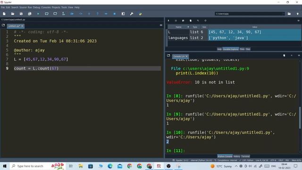Open PYTHONPATH manager icon

(x=140, y=14)
